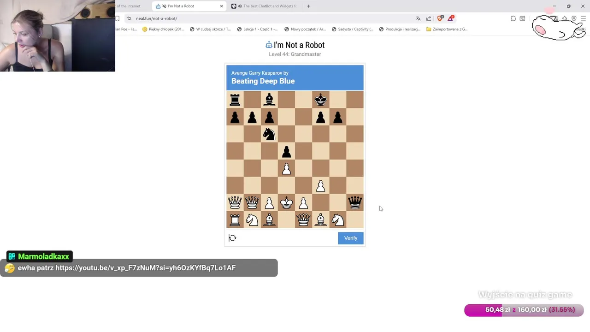Select the black pawn on f7
The width and height of the screenshot is (590, 332).
[321, 117]
